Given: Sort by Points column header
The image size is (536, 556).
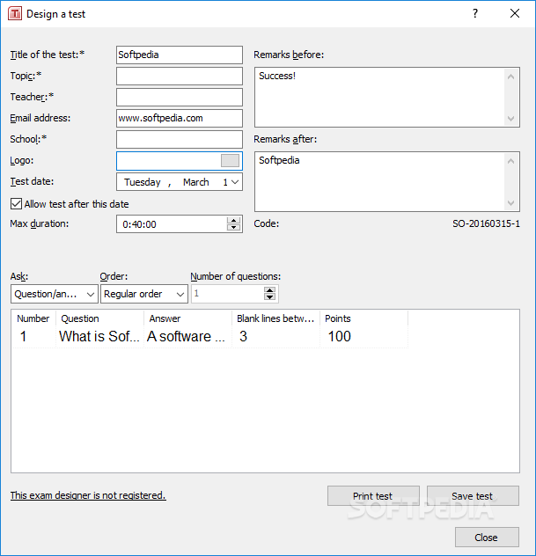Looking at the screenshot, I should tap(363, 318).
